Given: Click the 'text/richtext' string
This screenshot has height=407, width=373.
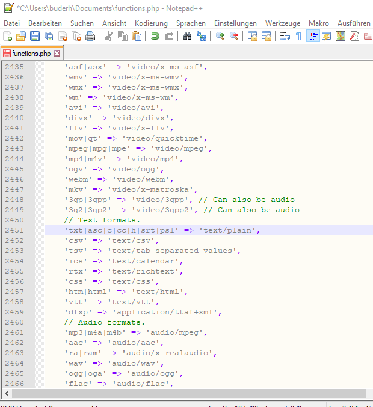Looking at the screenshot, I should coord(143,271).
